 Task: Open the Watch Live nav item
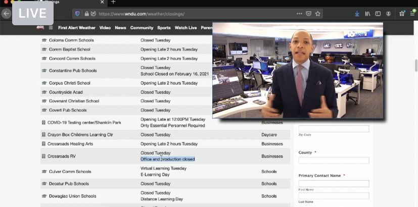point(185,28)
